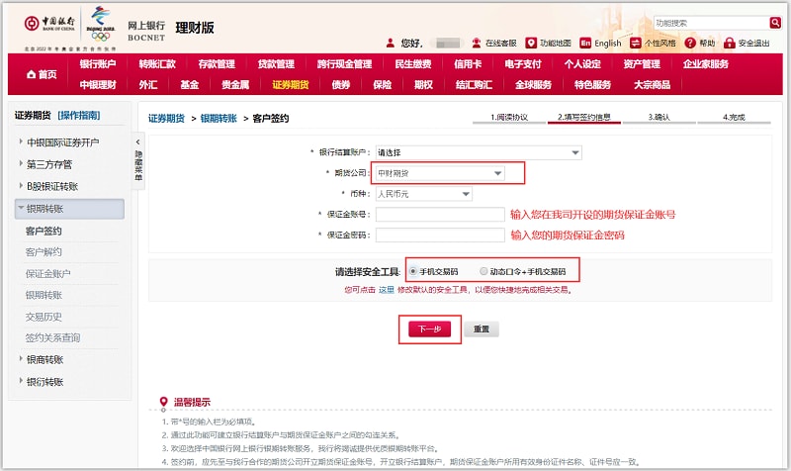The image size is (791, 471).
Task: Click the 下一步 next button
Action: pos(430,329)
